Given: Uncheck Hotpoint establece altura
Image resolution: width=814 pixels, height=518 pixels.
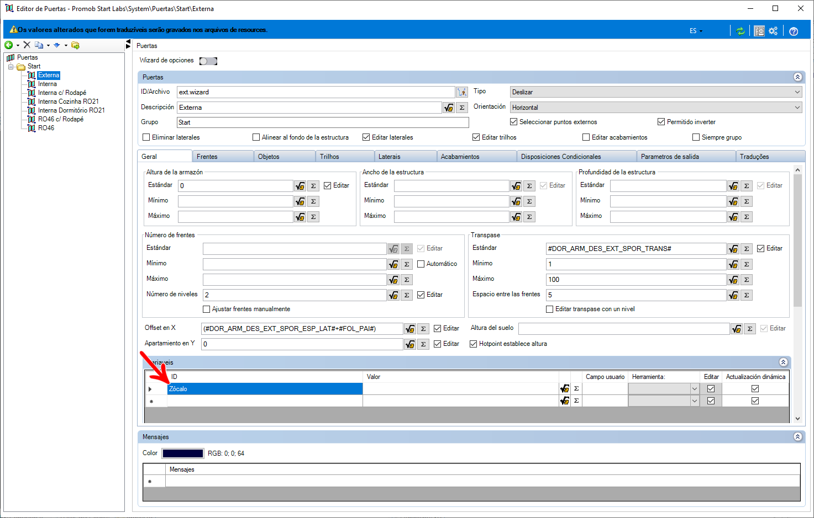Looking at the screenshot, I should point(473,344).
